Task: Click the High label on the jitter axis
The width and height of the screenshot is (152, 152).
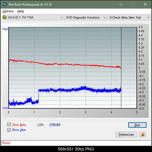Action: [x=5, y=29]
